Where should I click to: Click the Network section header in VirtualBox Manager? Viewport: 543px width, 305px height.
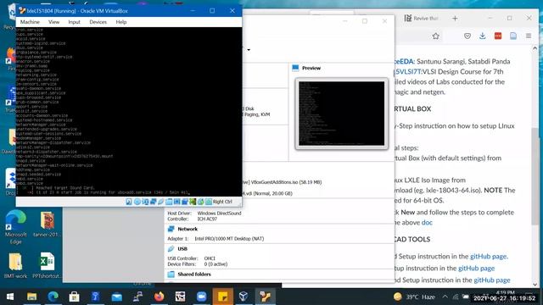click(x=188, y=229)
